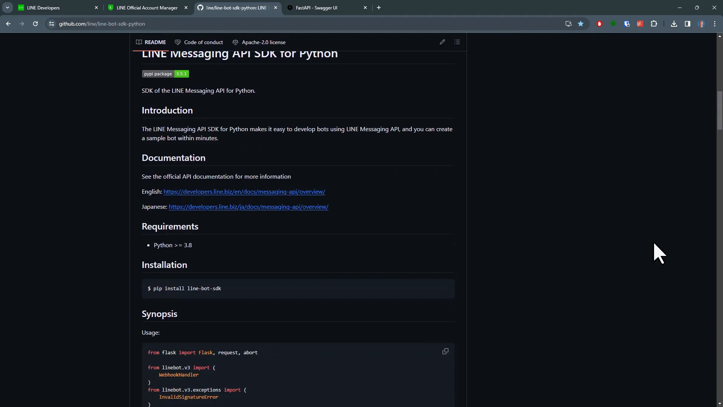Switch to the FastAPI - Swagger UI browser tab

(316, 8)
